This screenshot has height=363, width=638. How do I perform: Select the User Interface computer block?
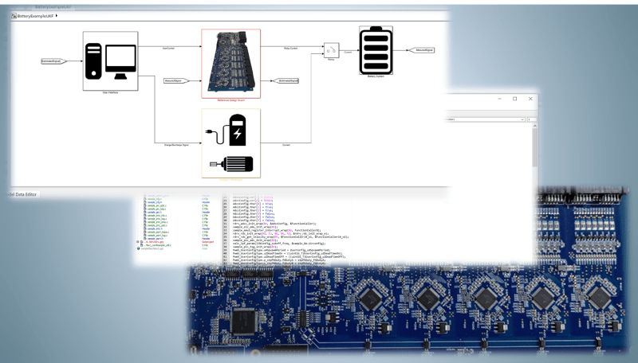[110, 60]
